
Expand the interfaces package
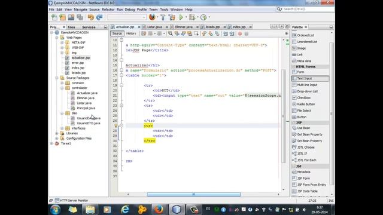62,128
